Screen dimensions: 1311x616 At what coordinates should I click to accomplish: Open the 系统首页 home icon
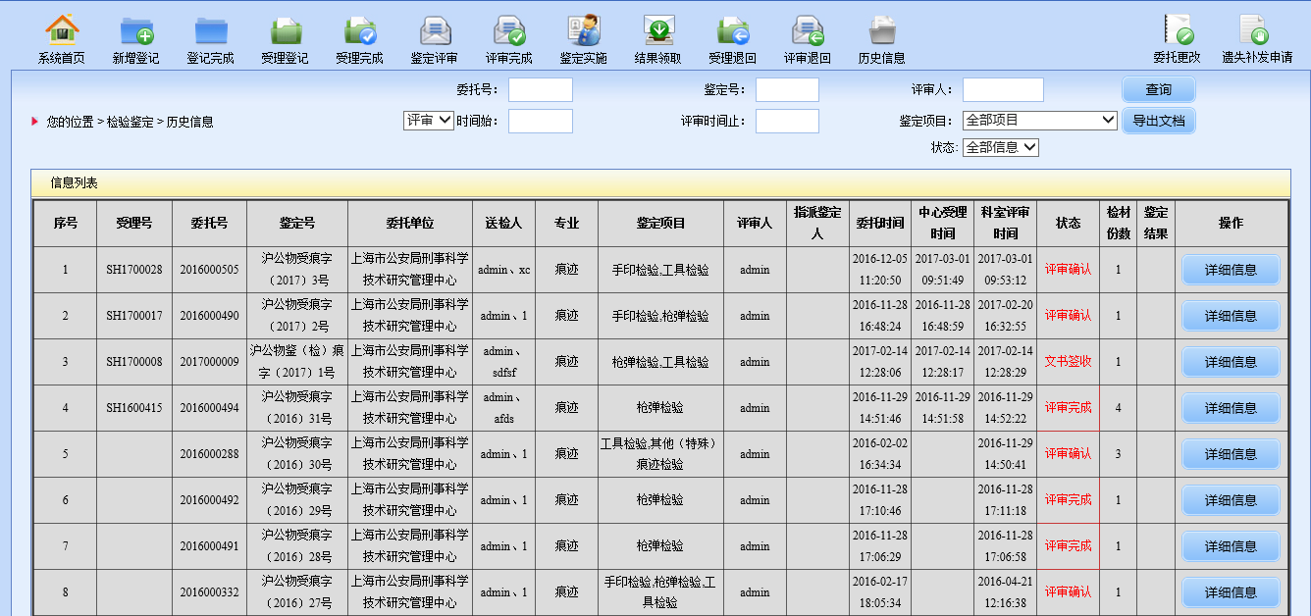point(62,39)
